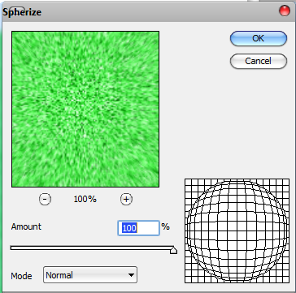Image resolution: width=296 pixels, height=293 pixels.
Task: Close the Spherize dialog with red button
Action: (285, 11)
